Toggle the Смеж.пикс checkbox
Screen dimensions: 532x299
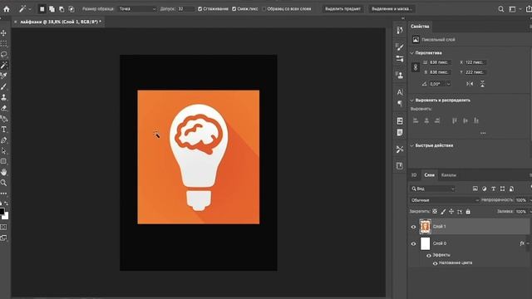coord(234,9)
